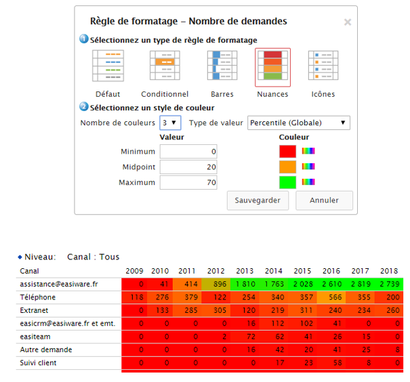Click the orange Midpoint color swatch
This screenshot has width=410, height=382.
(x=287, y=167)
